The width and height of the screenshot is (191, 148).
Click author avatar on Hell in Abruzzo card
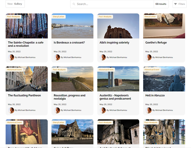point(148,110)
